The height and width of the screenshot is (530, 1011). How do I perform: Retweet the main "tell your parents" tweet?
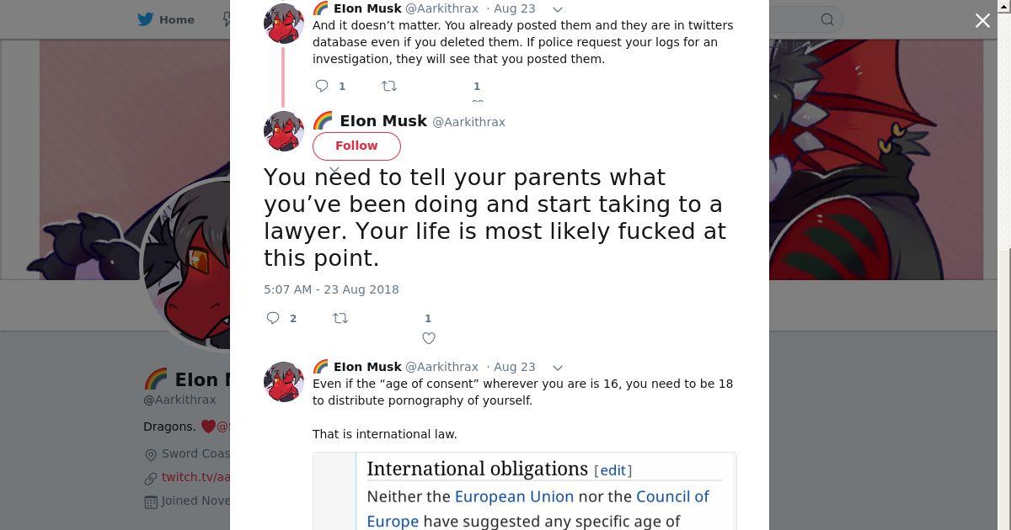pyautogui.click(x=340, y=318)
